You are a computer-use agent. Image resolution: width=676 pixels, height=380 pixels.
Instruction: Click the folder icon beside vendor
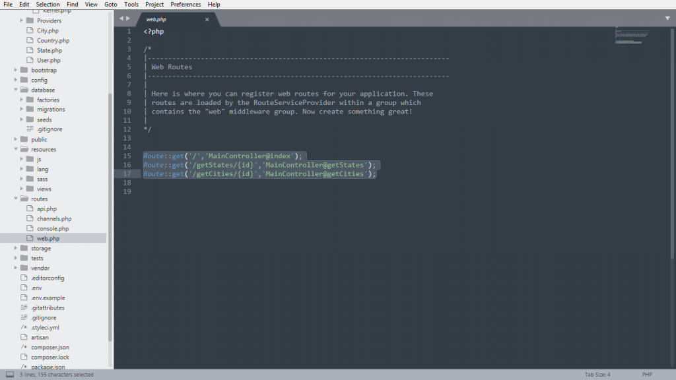pos(24,268)
